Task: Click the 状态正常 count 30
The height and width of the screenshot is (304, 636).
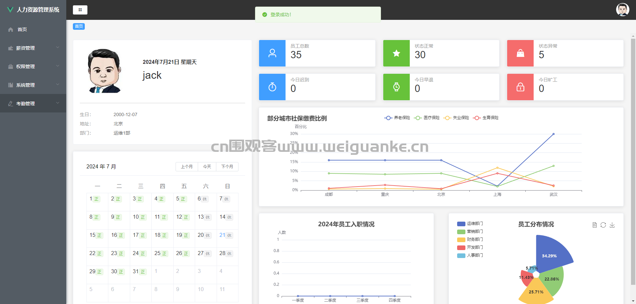Action: pyautogui.click(x=420, y=55)
